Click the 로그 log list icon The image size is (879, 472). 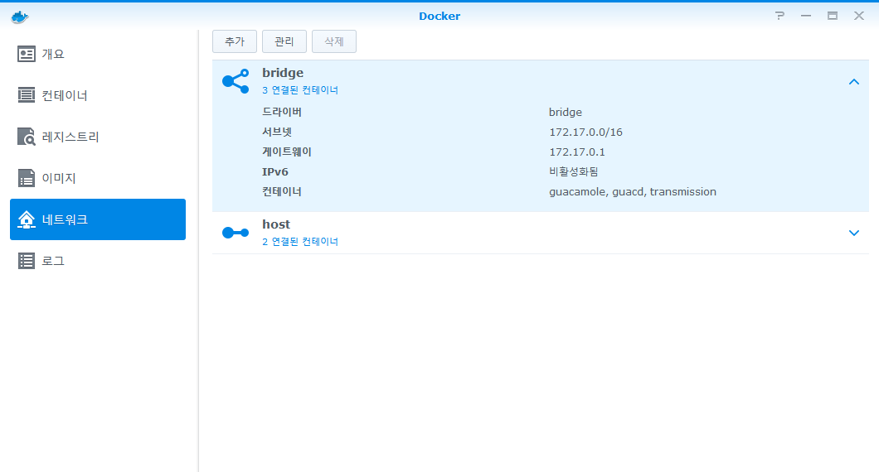pyautogui.click(x=27, y=261)
